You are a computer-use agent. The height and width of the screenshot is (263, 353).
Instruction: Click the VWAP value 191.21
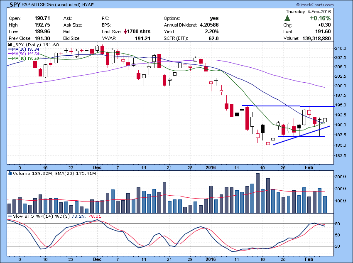pyautogui.click(x=143, y=38)
